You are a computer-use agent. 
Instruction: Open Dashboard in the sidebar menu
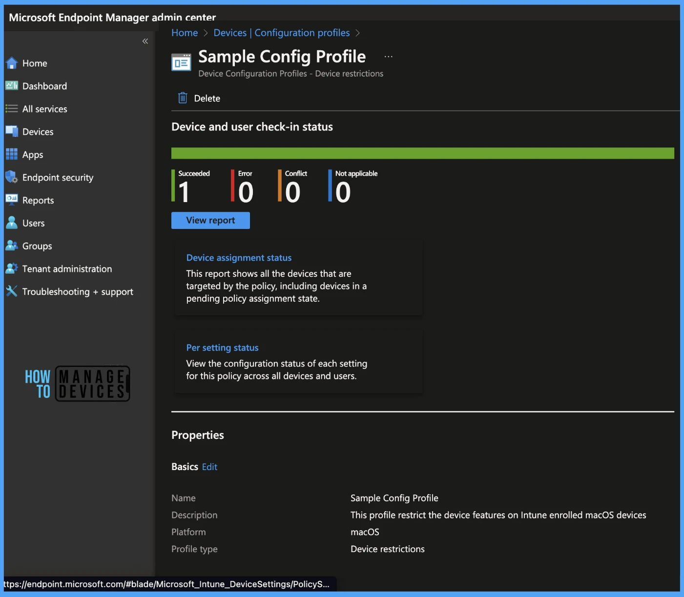click(44, 86)
